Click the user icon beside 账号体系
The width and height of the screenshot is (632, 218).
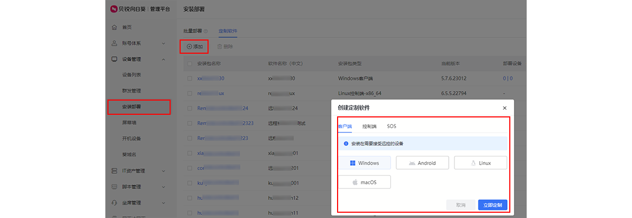tap(114, 43)
